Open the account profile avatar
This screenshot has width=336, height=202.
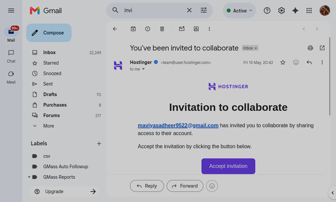pos(325,10)
